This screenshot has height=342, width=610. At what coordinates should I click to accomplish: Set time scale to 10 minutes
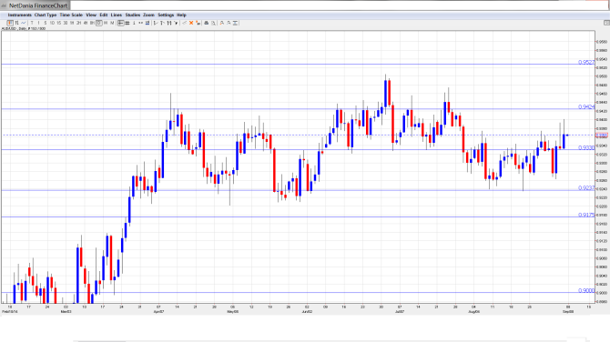coord(52,24)
